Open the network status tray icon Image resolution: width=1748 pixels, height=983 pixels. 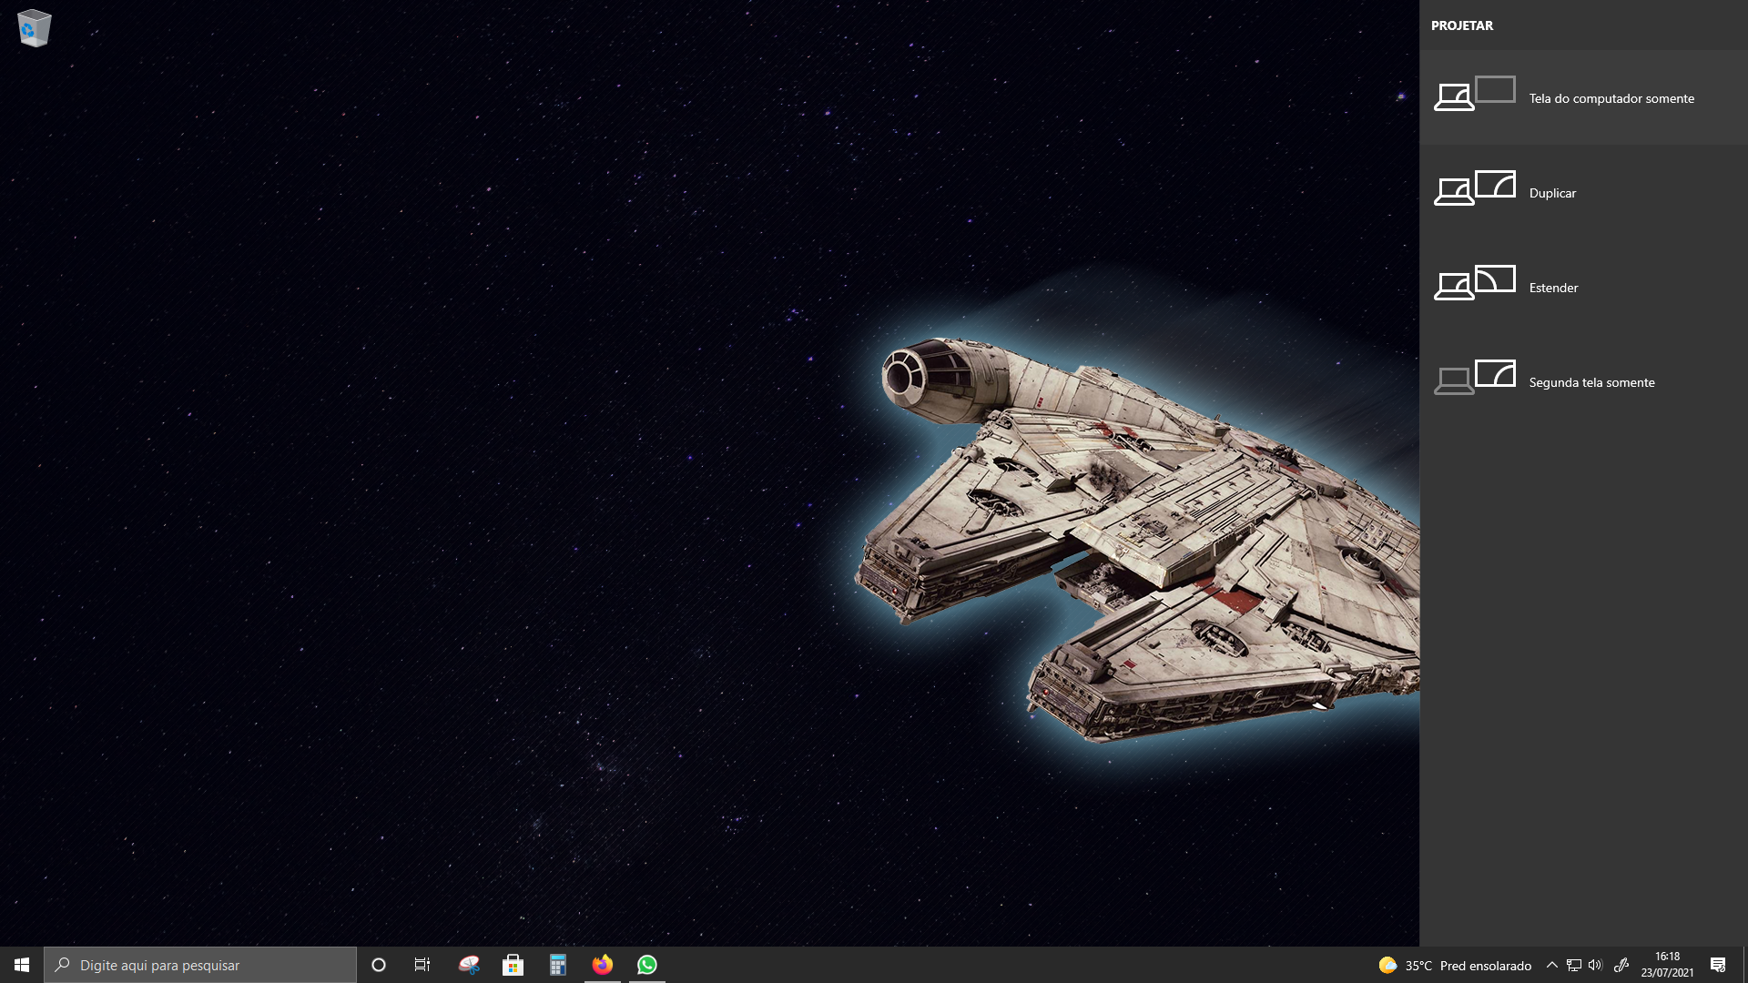point(1574,965)
